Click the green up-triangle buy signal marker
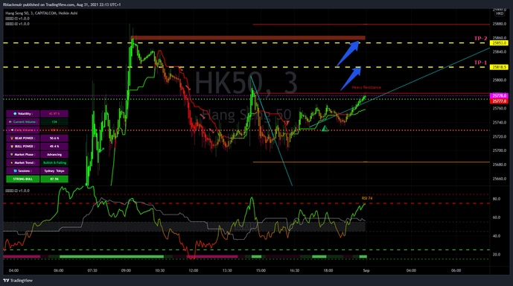This screenshot has height=286, width=513. (x=325, y=129)
